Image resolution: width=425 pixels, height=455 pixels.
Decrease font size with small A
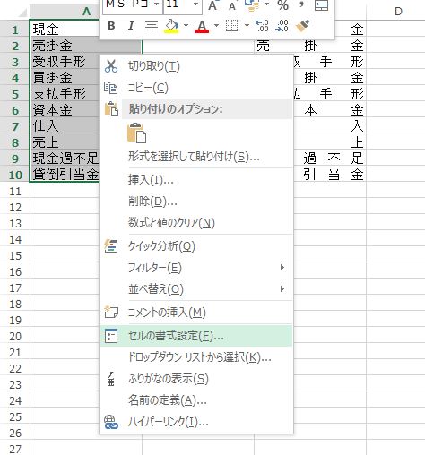pyautogui.click(x=232, y=5)
